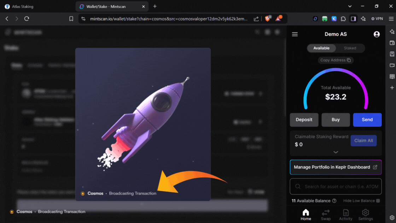Screen dimensions: 396x223
Task: Open the Keplr hamburger menu
Action: 295,34
